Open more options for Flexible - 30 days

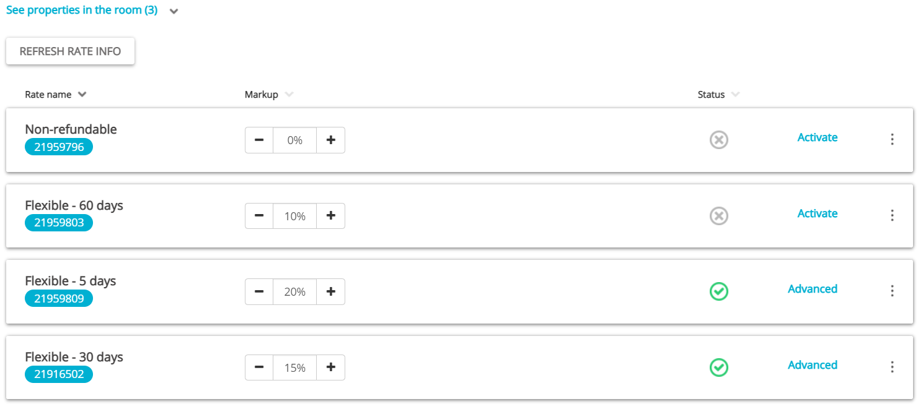[892, 367]
